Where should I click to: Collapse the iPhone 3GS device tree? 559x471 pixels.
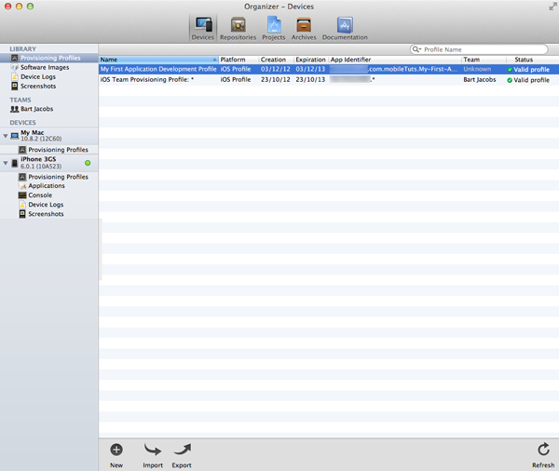tap(6, 163)
